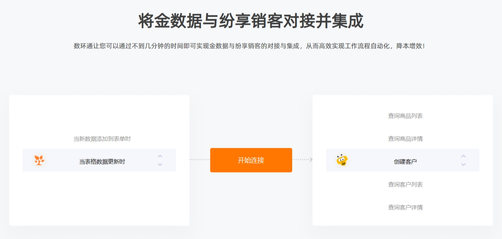This screenshot has height=239, width=502.
Task: Choose the 查询客户列表 action
Action: pyautogui.click(x=405, y=185)
